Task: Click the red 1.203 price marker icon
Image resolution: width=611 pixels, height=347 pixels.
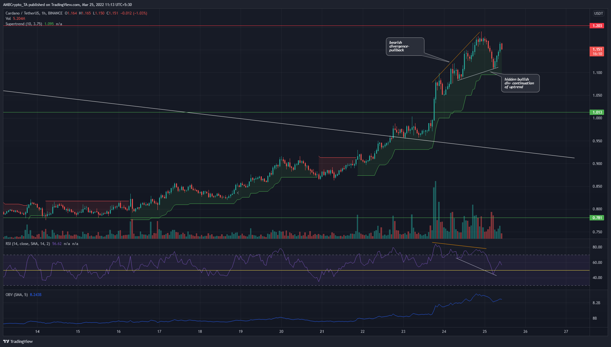Action: point(596,26)
